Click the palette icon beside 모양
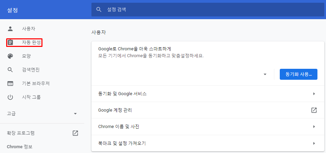This screenshot has height=153, width=326. pyautogui.click(x=10, y=56)
